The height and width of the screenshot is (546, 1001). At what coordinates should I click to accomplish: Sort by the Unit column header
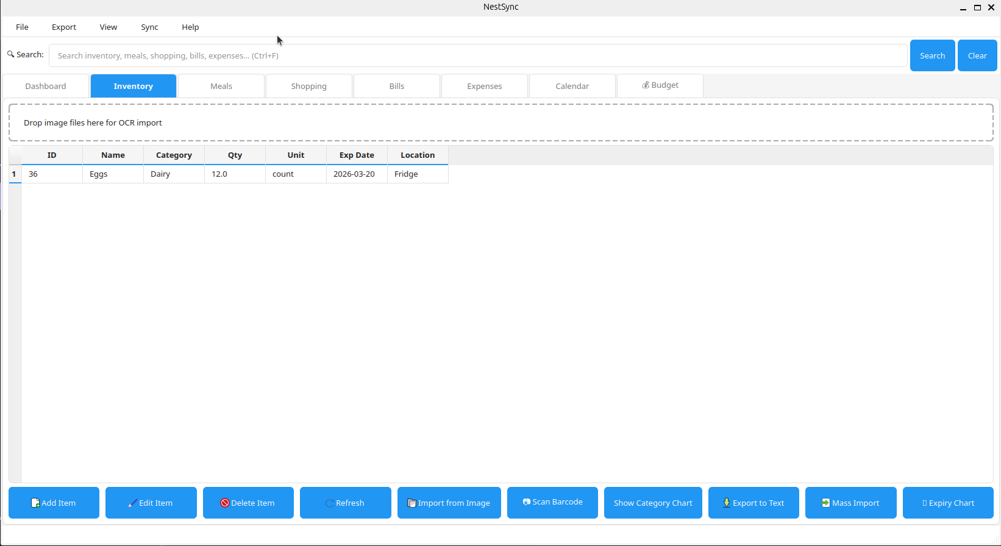pyautogui.click(x=296, y=155)
